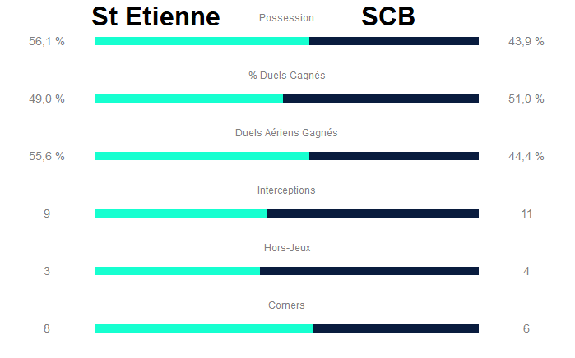Select the 51,0 % duels won value

click(x=526, y=99)
